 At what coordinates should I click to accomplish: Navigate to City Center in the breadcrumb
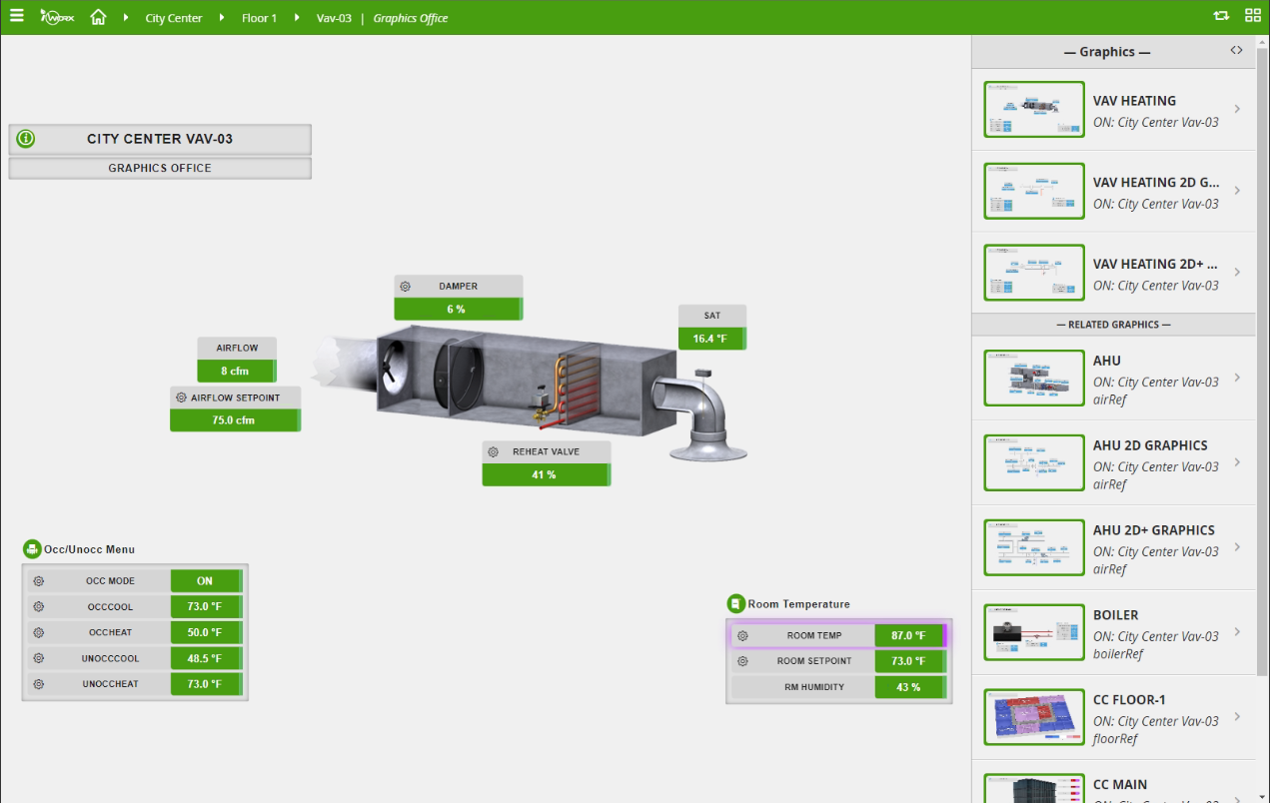tap(174, 18)
